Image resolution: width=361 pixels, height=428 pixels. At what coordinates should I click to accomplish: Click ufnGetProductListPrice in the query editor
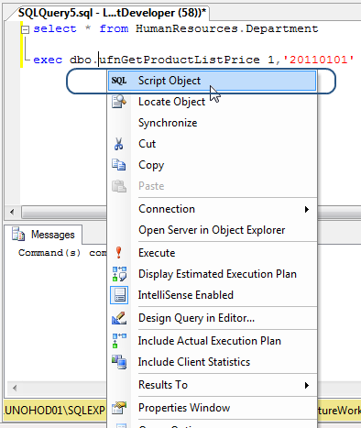[180, 60]
